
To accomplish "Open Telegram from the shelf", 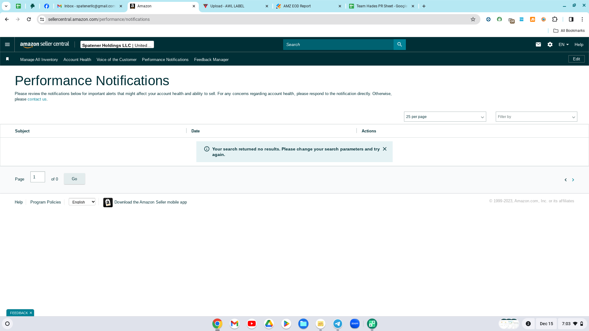I will pos(337,324).
